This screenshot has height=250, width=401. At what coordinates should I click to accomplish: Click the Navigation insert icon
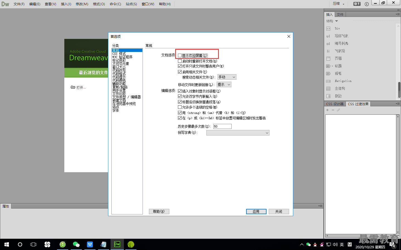pyautogui.click(x=328, y=81)
